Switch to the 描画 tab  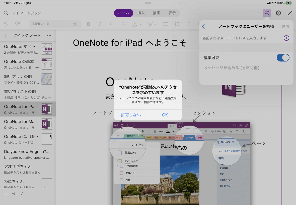click(157, 13)
